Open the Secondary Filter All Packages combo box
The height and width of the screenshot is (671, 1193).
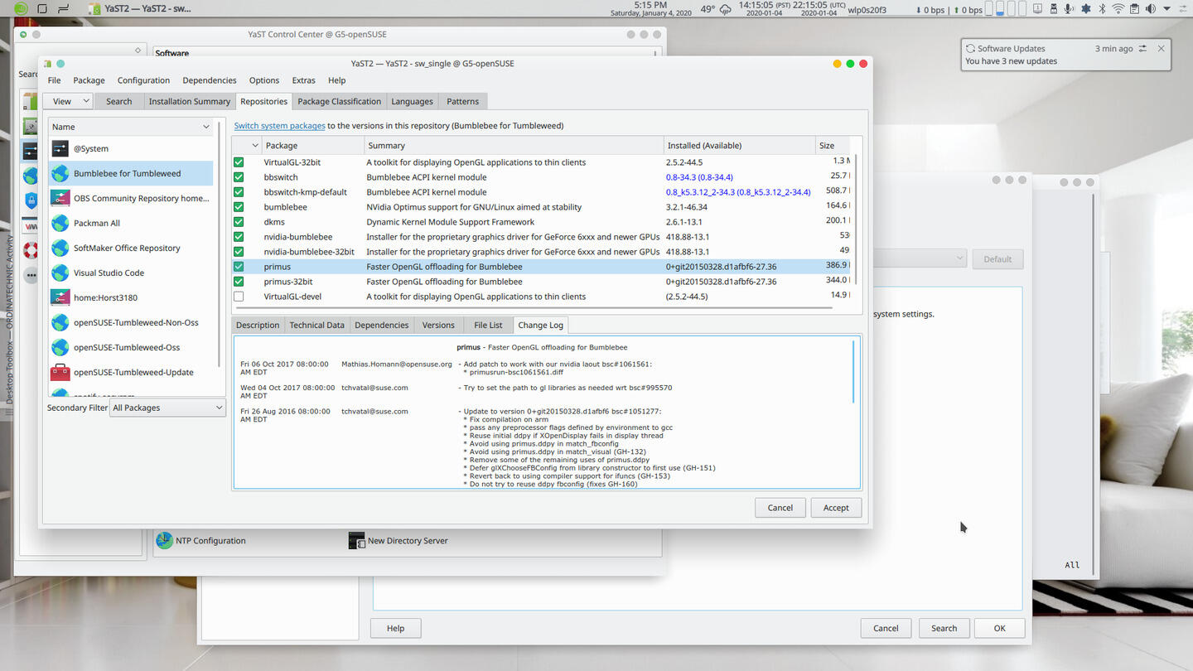click(x=168, y=408)
